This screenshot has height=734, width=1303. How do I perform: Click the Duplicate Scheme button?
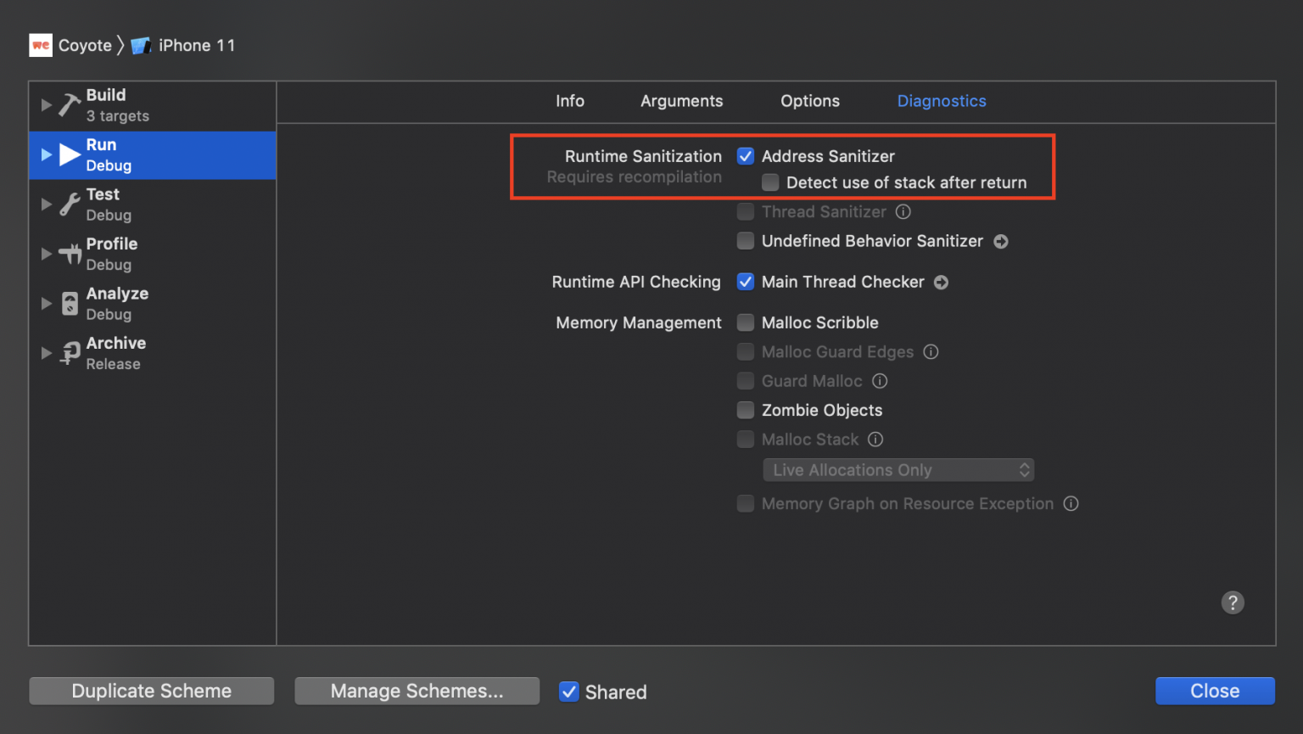click(151, 691)
